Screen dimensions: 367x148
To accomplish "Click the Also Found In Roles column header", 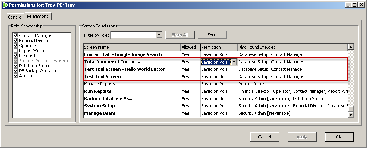I will pyautogui.click(x=293, y=47).
